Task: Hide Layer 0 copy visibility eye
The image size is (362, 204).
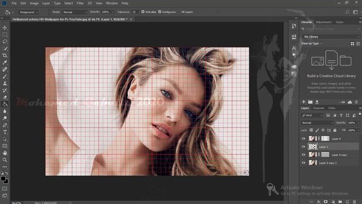Action: point(303,155)
